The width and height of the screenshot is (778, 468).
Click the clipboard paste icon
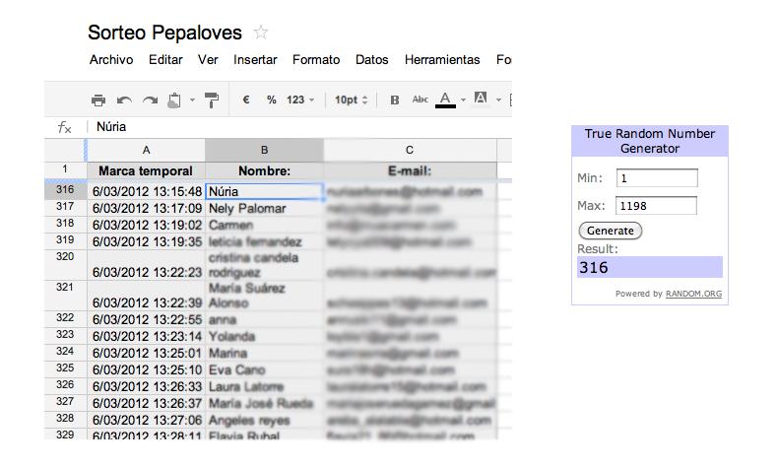pos(174,100)
